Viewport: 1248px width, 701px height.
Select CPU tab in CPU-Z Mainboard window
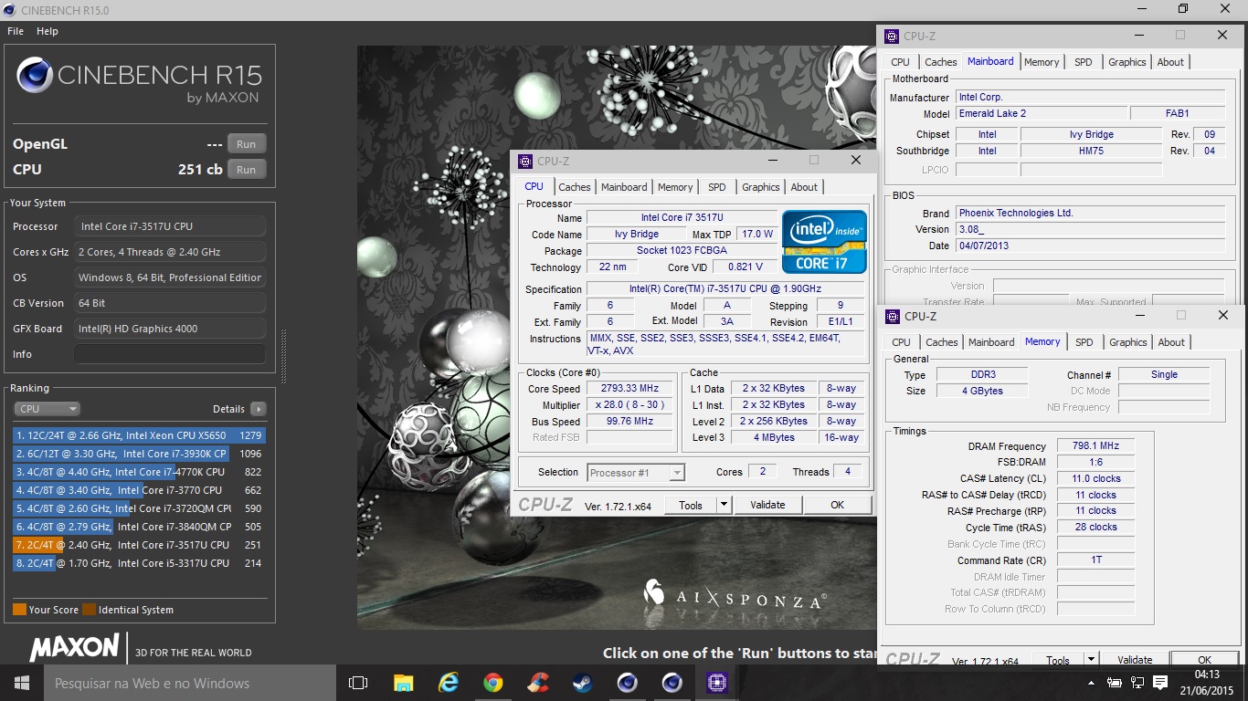click(x=901, y=62)
